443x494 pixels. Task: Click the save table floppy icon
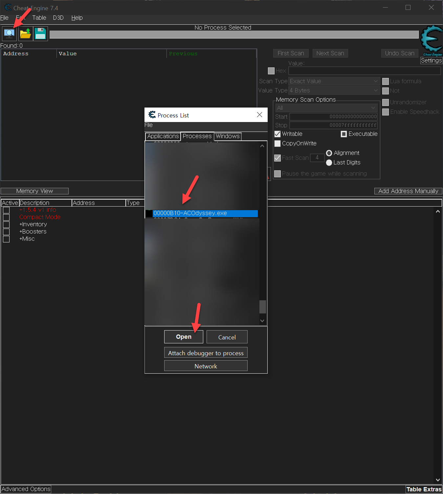(40, 34)
